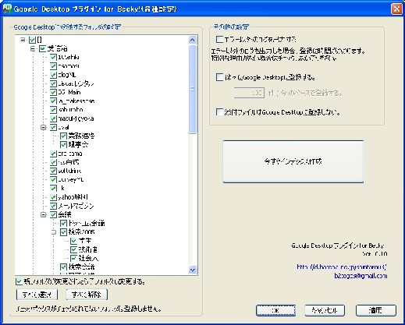Enable gradual registration to Google Desktop checkbox
The image size is (405, 325).
click(x=219, y=77)
